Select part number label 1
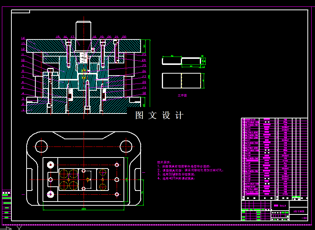This screenshot has height=230, width=315. point(23,110)
